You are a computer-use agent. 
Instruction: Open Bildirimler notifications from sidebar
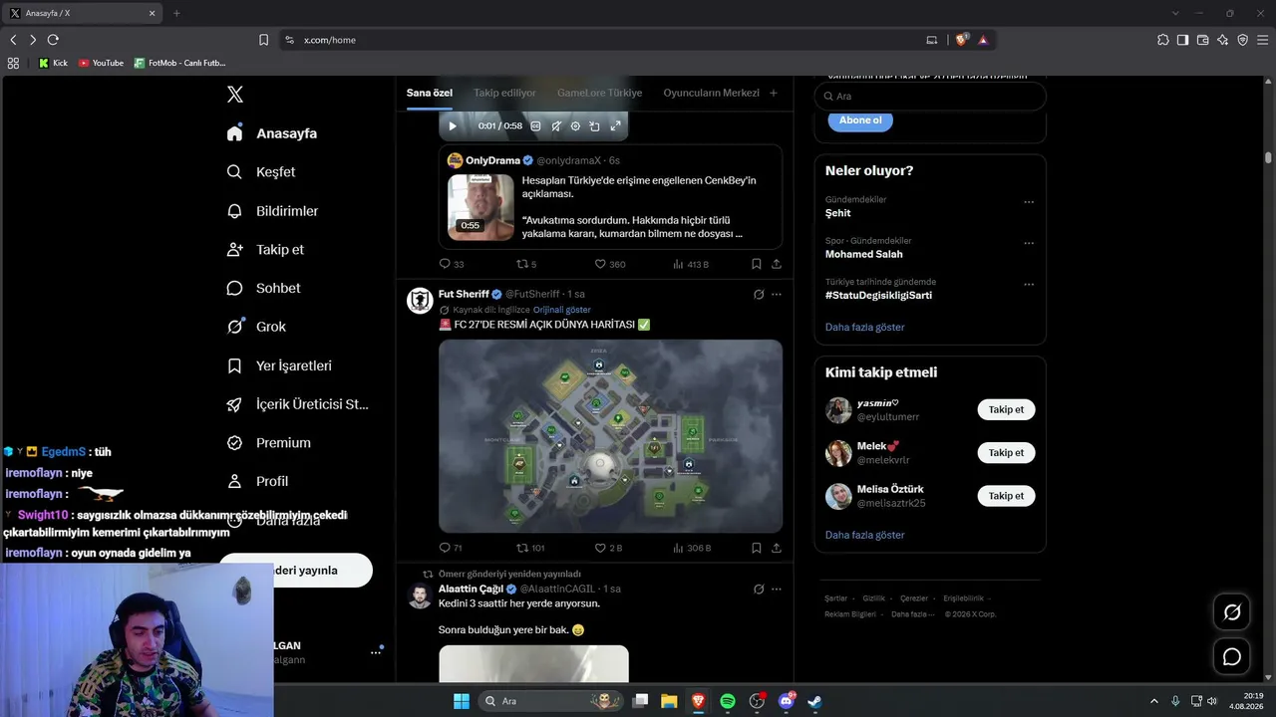272,211
